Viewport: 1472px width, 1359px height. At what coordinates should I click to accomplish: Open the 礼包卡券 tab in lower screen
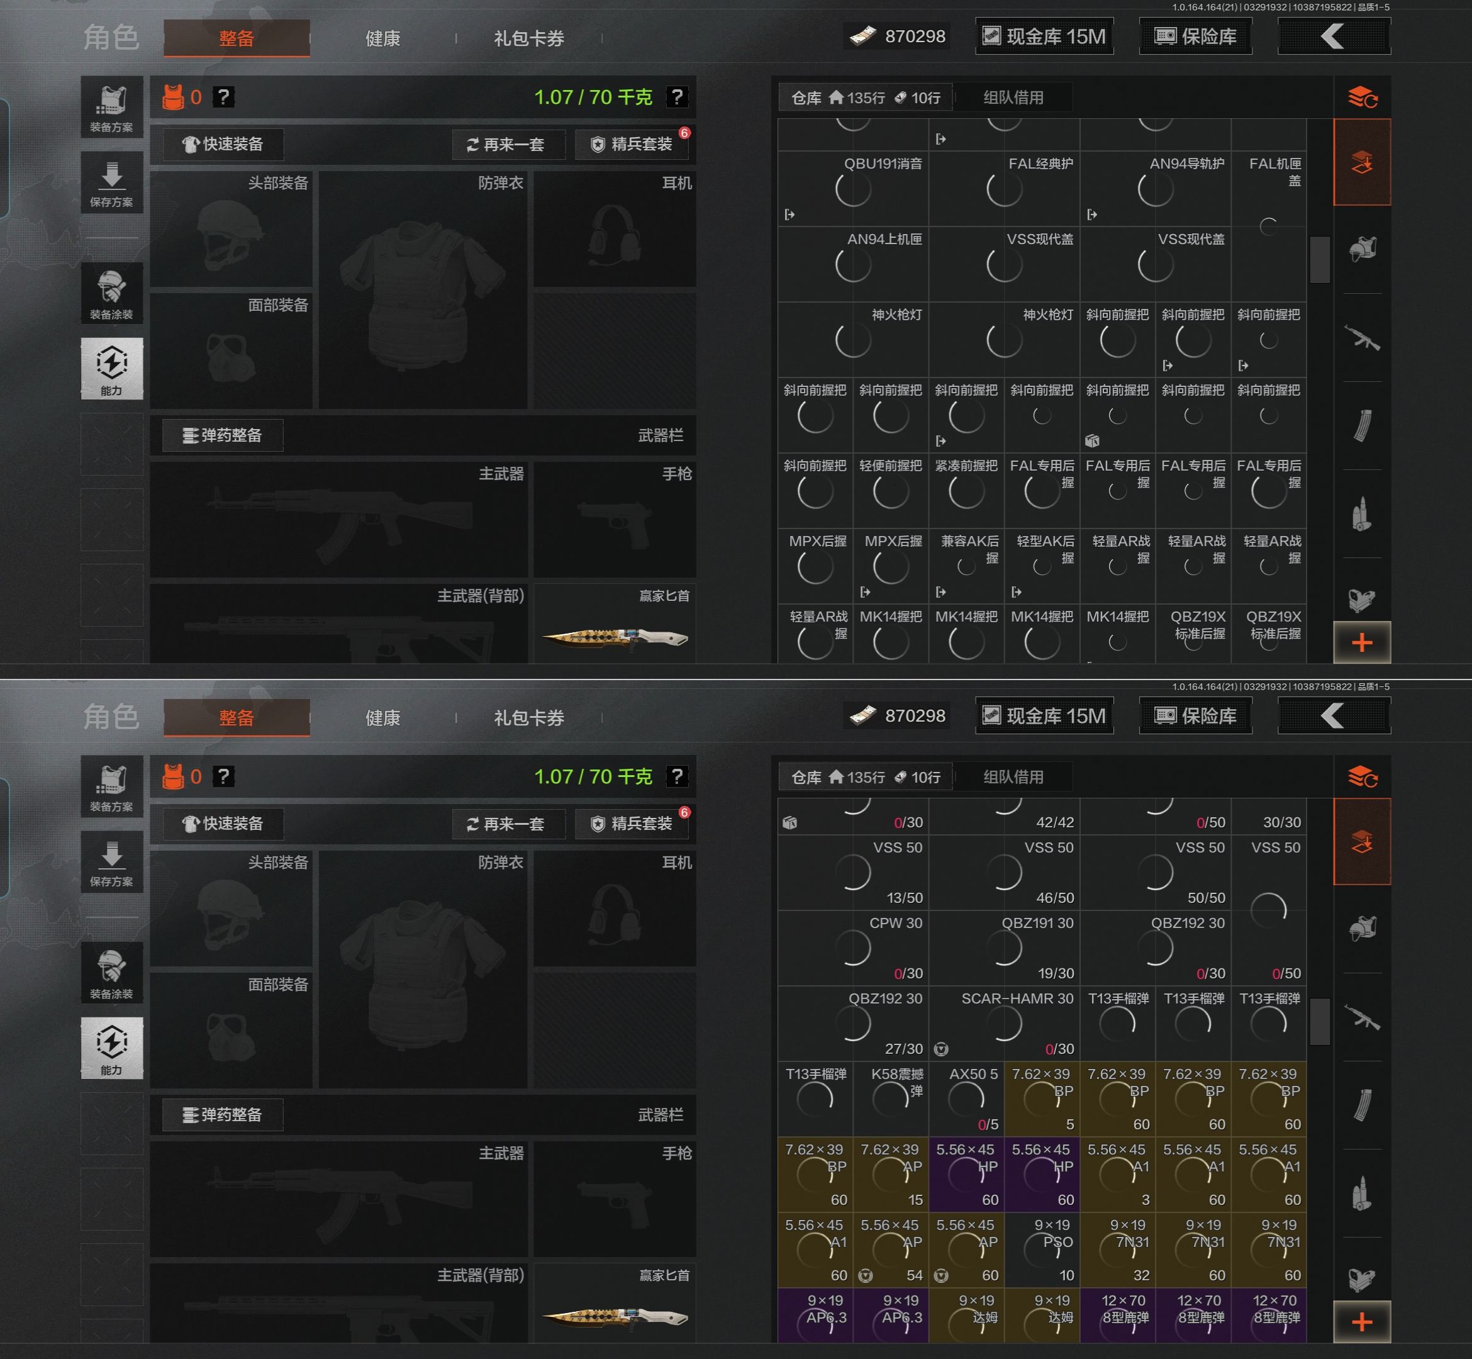528,718
